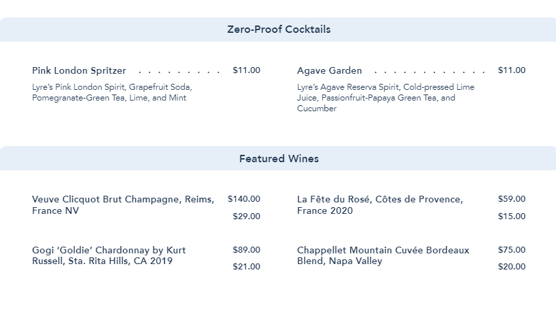Click the $29.00 Veuve Clicquot price
The image size is (556, 309).
247,217
